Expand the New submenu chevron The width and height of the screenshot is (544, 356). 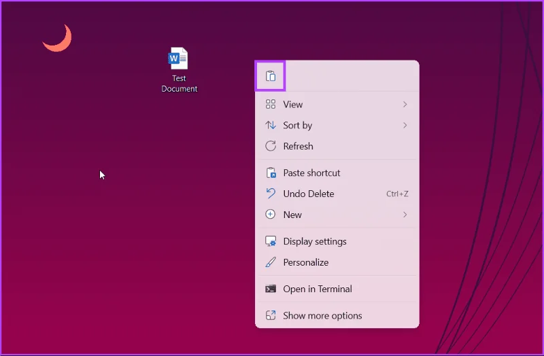405,215
